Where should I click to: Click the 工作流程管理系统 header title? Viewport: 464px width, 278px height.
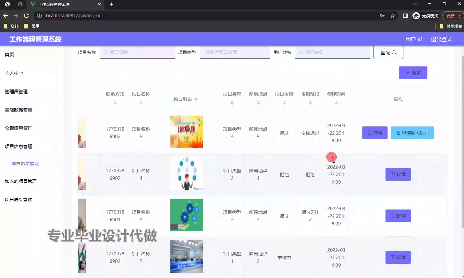(35, 39)
